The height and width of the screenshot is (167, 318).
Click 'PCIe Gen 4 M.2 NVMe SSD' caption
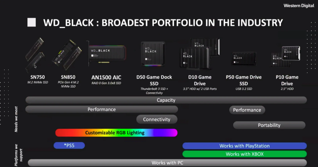coord(68,84)
